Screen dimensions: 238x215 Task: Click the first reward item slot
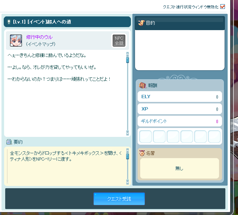click(145, 137)
